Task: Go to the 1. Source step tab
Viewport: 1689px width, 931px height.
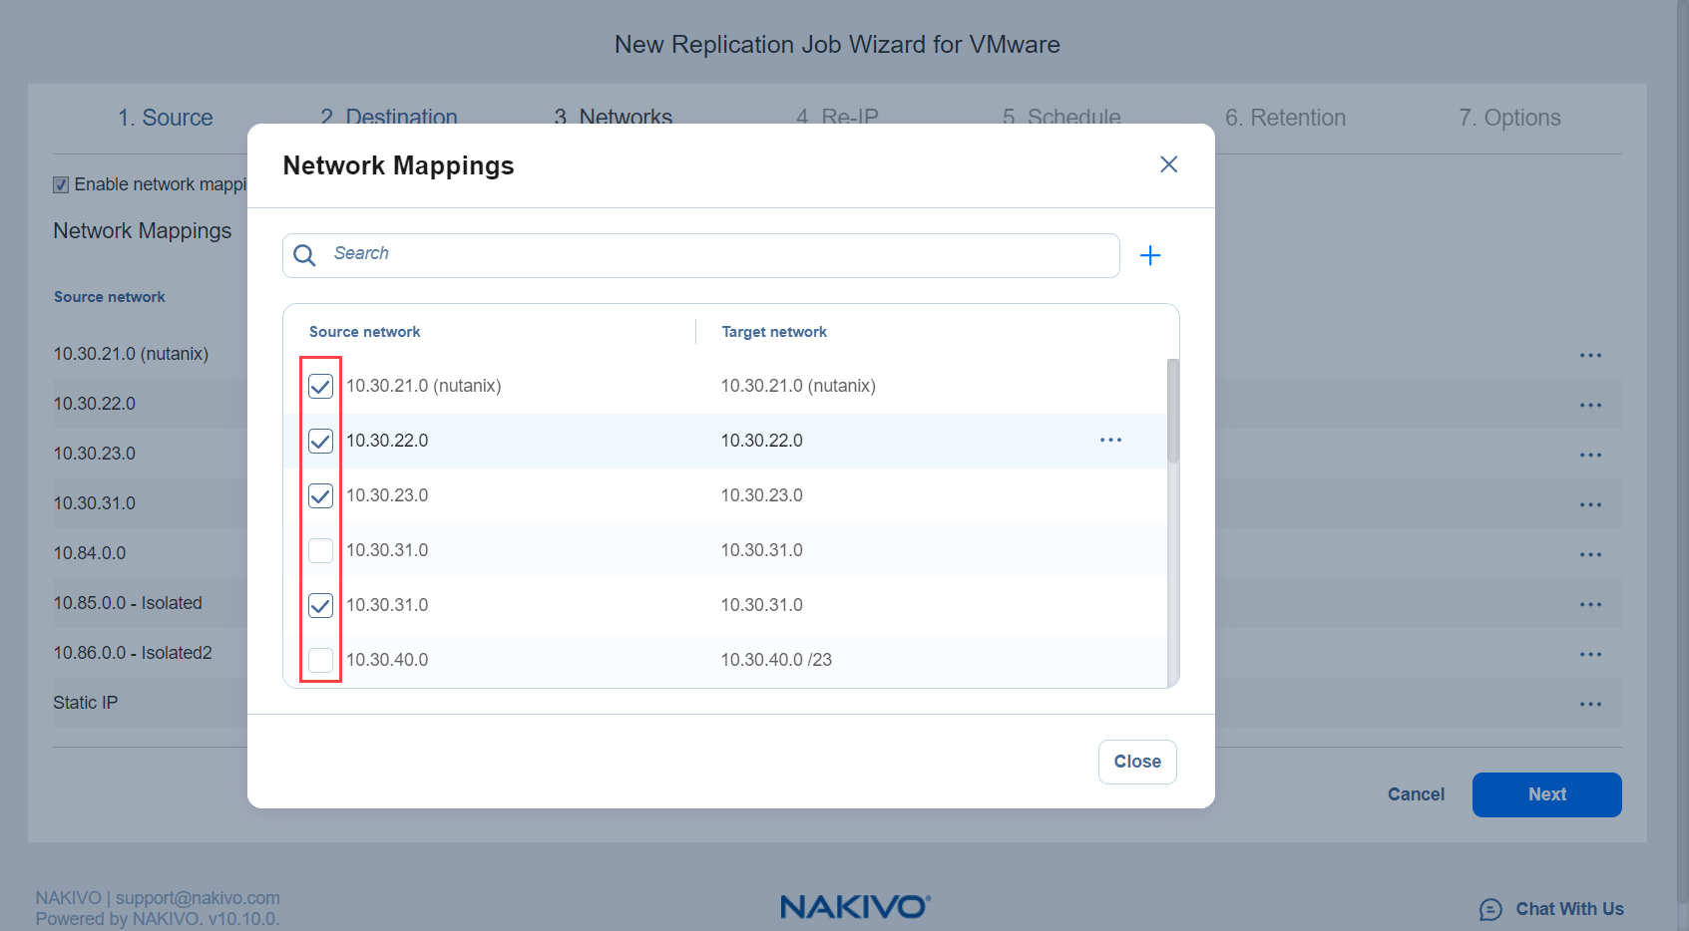Action: (166, 118)
